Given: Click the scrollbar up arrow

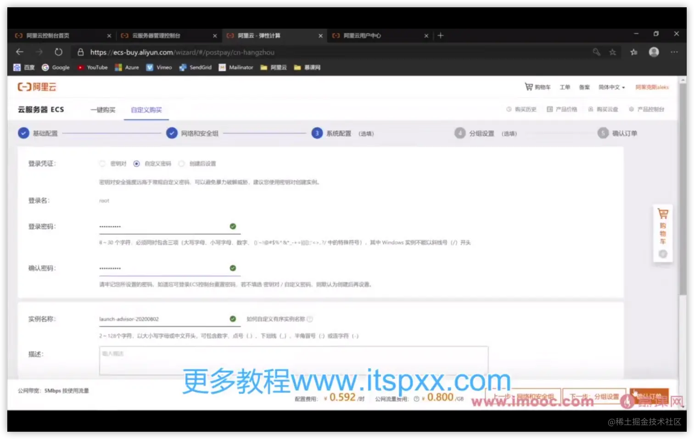Looking at the screenshot, I should 683,80.
